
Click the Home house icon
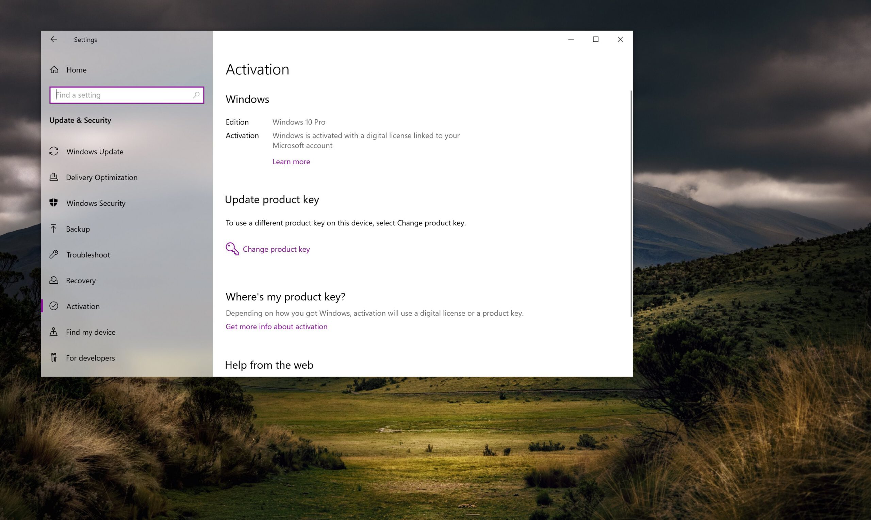[x=54, y=70]
